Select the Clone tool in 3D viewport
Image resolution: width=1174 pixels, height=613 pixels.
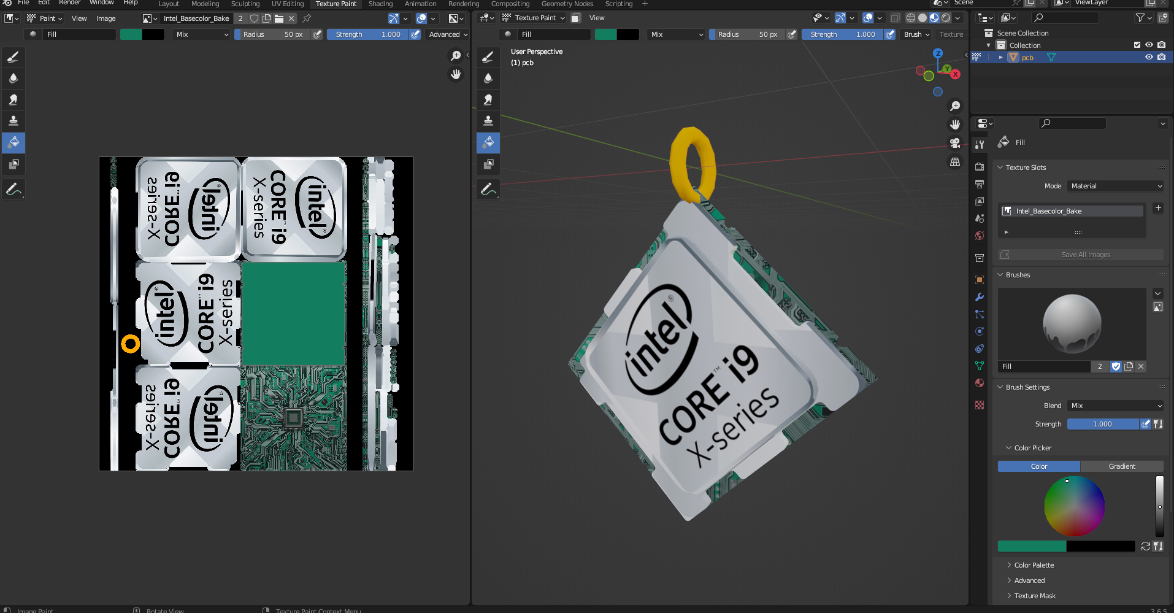tap(488, 121)
